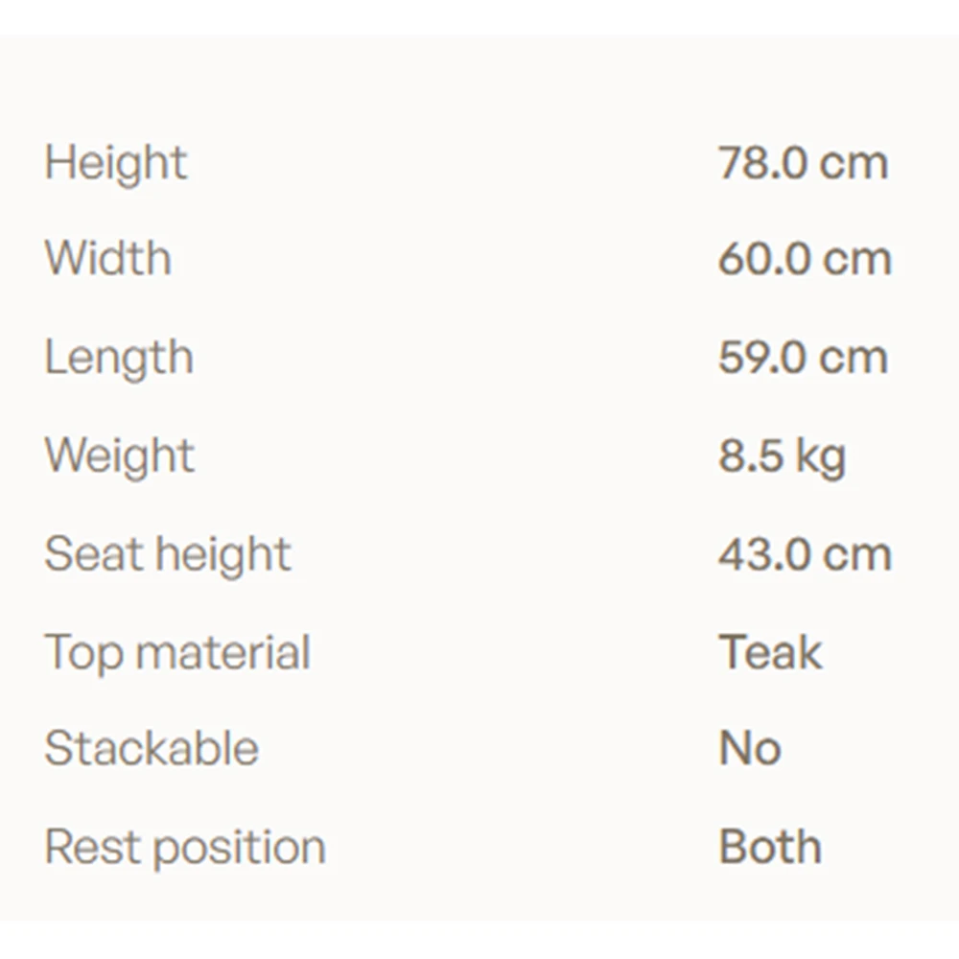Click the Seat height label
This screenshot has width=959, height=959.
coord(168,555)
